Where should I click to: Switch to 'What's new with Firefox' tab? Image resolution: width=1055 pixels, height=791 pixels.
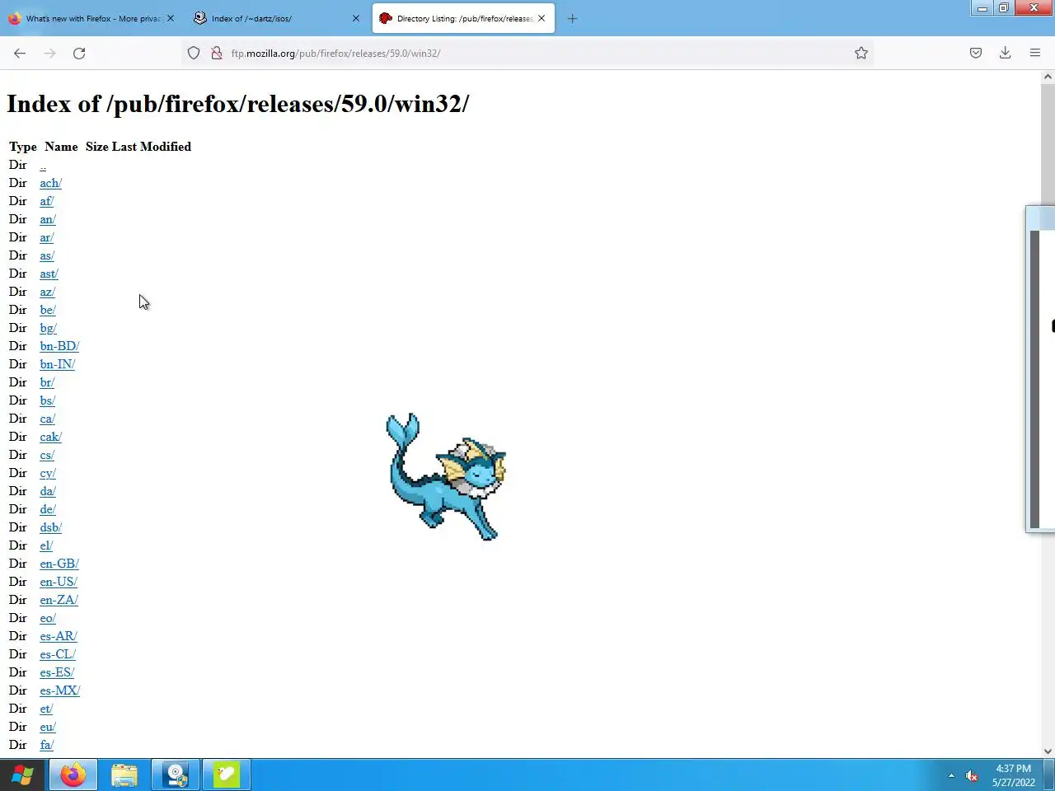point(92,18)
